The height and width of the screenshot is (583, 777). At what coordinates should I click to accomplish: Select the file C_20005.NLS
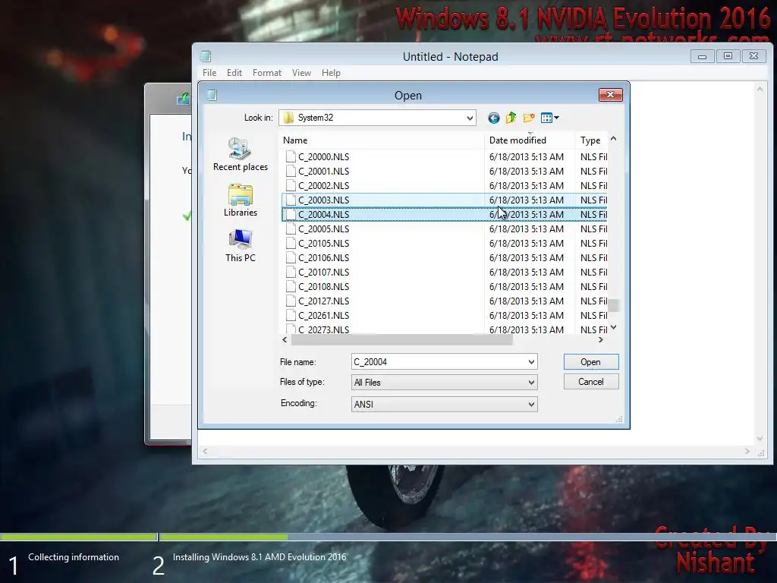[x=323, y=229]
